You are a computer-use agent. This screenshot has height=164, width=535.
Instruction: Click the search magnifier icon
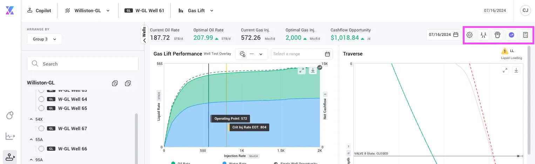[35, 64]
